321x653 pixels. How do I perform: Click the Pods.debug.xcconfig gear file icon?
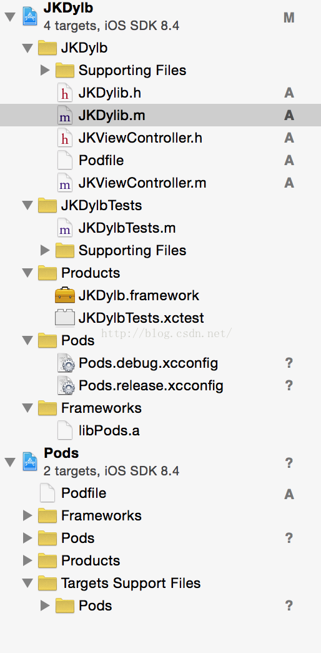(66, 363)
